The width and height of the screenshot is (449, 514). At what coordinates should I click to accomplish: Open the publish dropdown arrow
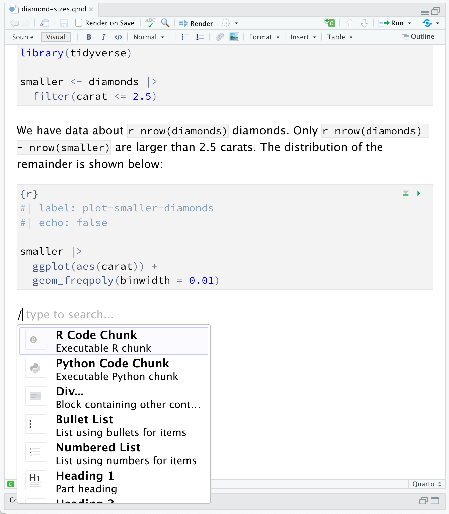438,23
